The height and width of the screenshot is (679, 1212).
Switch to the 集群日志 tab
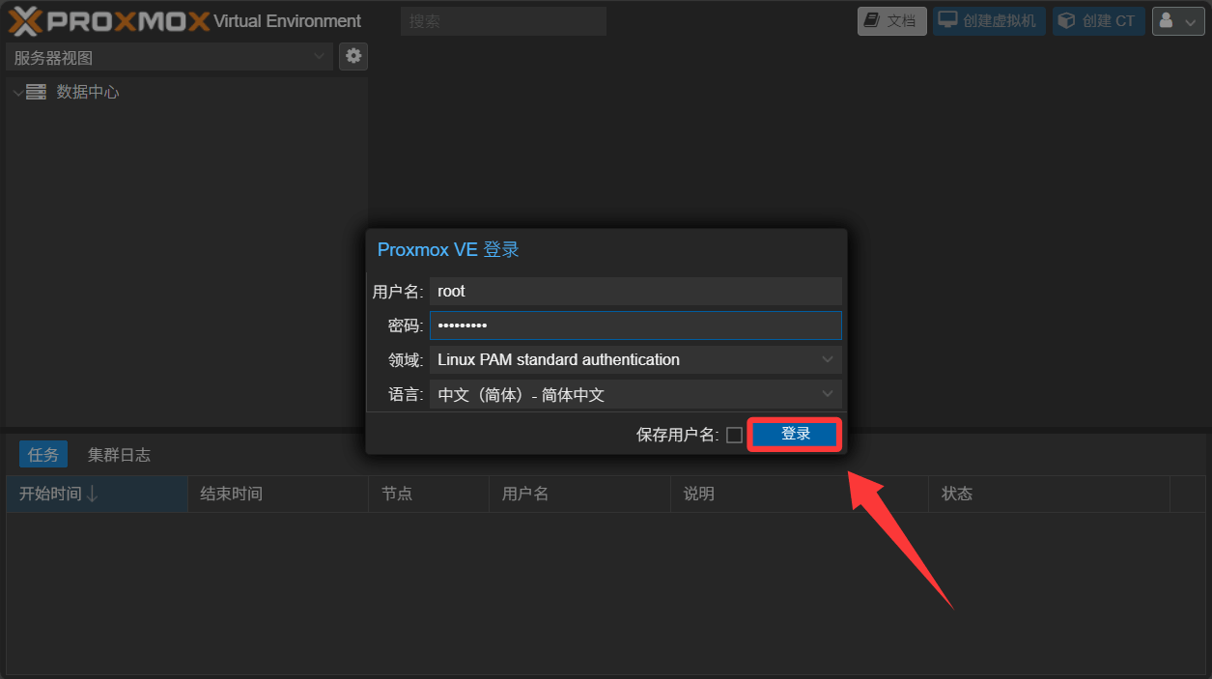point(119,454)
